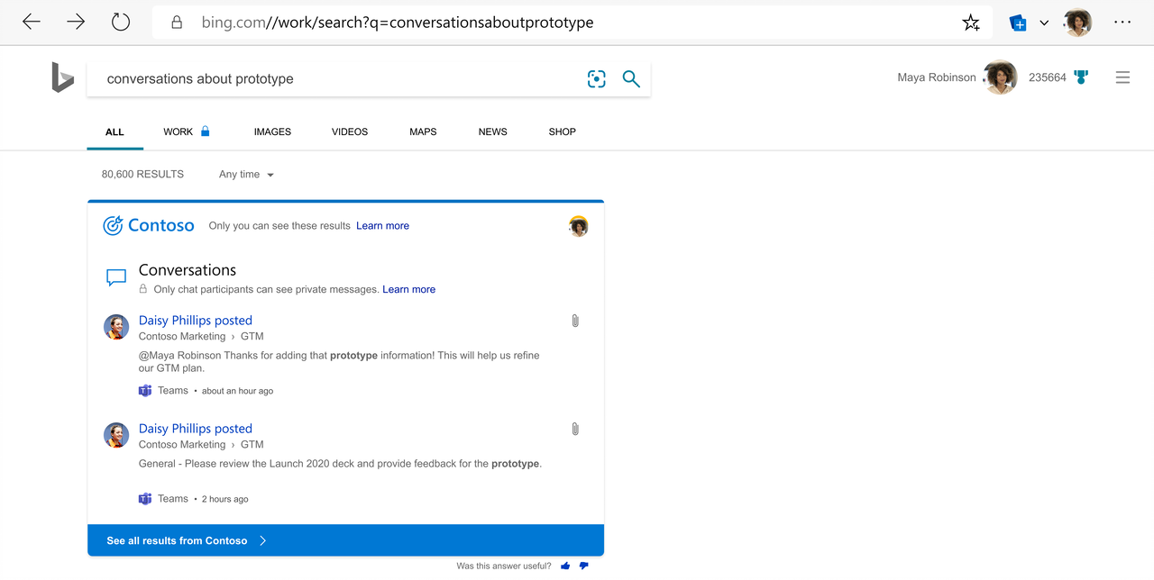Open the WORK tab

pyautogui.click(x=178, y=131)
